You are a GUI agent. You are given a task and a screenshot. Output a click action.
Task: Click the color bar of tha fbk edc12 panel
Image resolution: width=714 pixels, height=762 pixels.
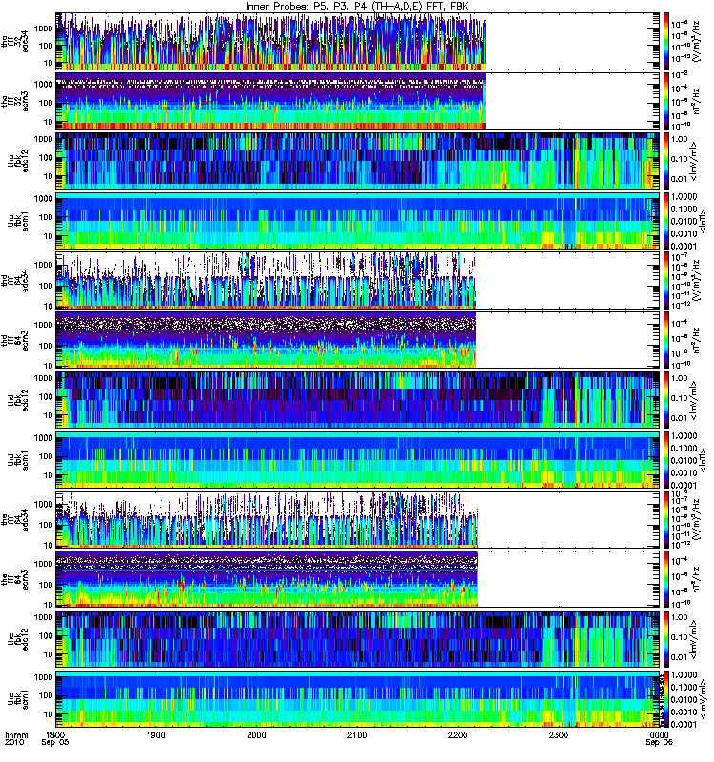point(665,161)
